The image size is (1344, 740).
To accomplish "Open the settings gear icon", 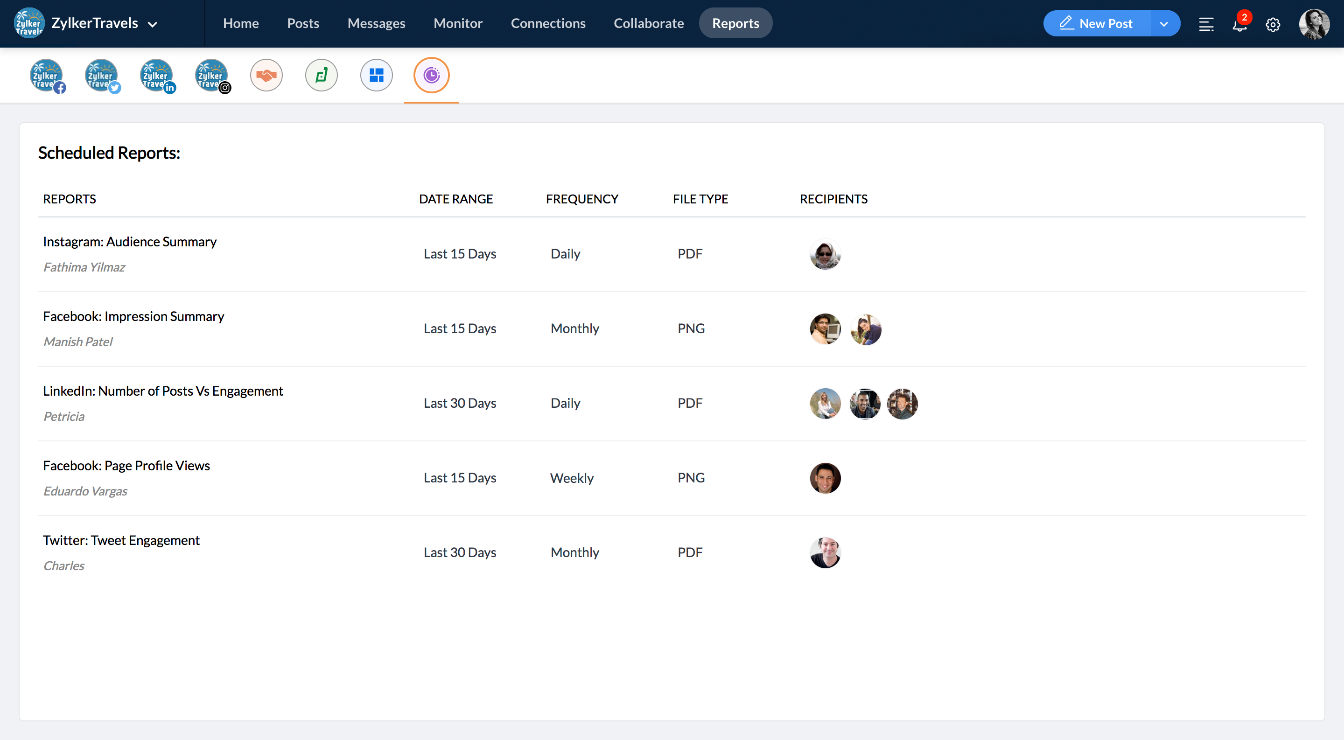I will tap(1273, 24).
